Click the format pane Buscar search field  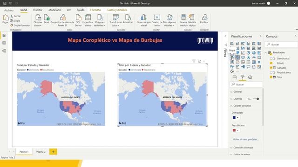[x=246, y=84]
